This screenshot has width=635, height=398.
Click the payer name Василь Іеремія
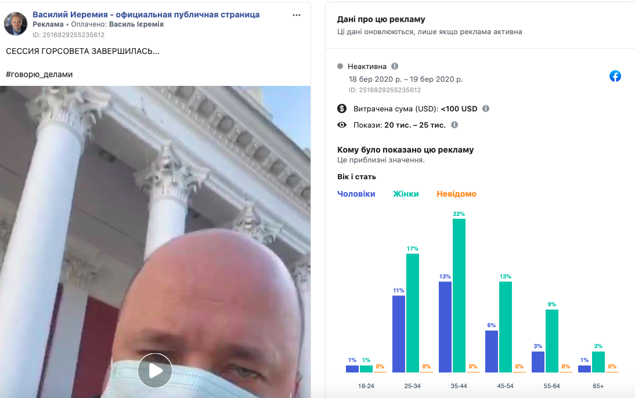136,24
